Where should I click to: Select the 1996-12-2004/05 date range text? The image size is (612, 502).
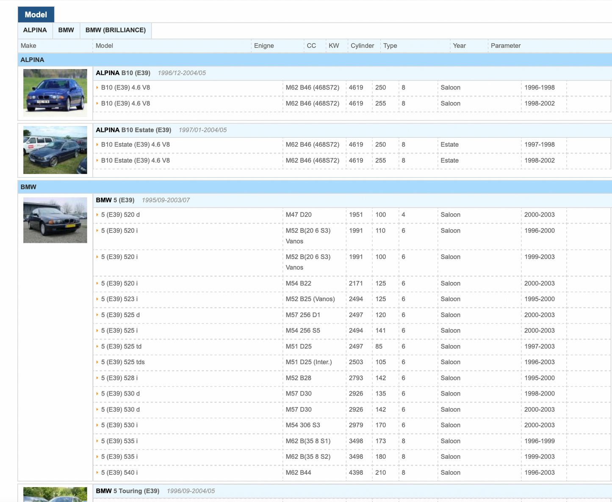click(x=182, y=73)
